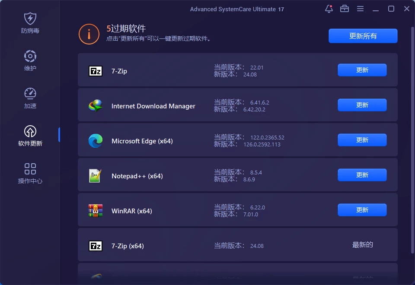The height and width of the screenshot is (285, 415).
Task: Click the WinRAR books icon
Action: [95, 211]
